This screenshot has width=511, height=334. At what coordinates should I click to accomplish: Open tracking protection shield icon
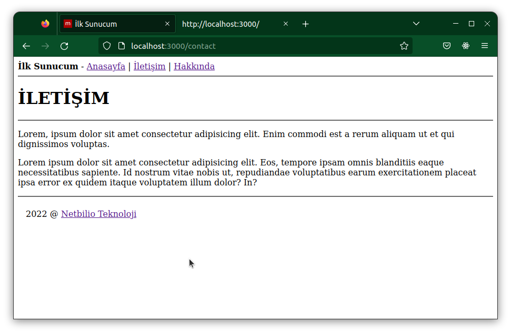(x=107, y=46)
